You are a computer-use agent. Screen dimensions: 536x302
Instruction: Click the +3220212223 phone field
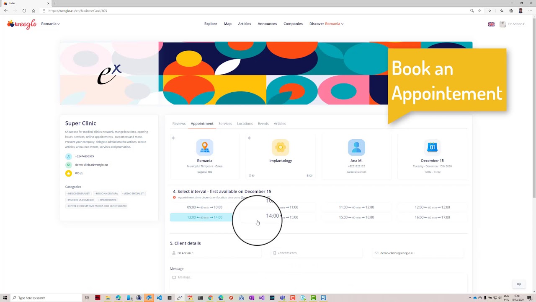pos(317,253)
